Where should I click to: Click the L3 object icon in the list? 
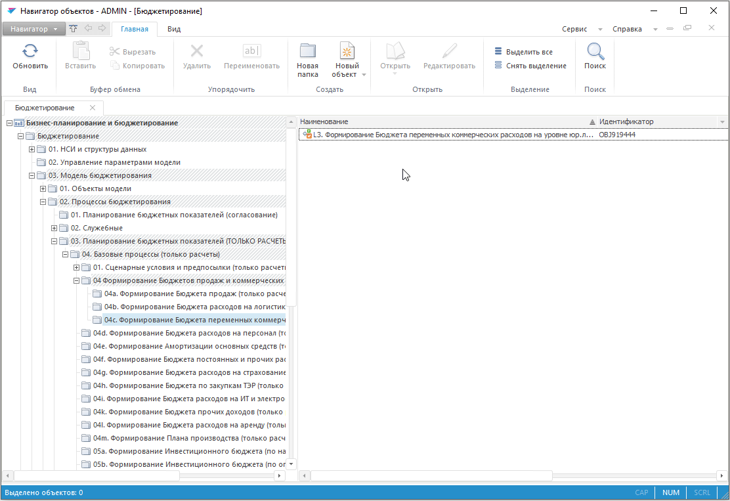point(307,135)
